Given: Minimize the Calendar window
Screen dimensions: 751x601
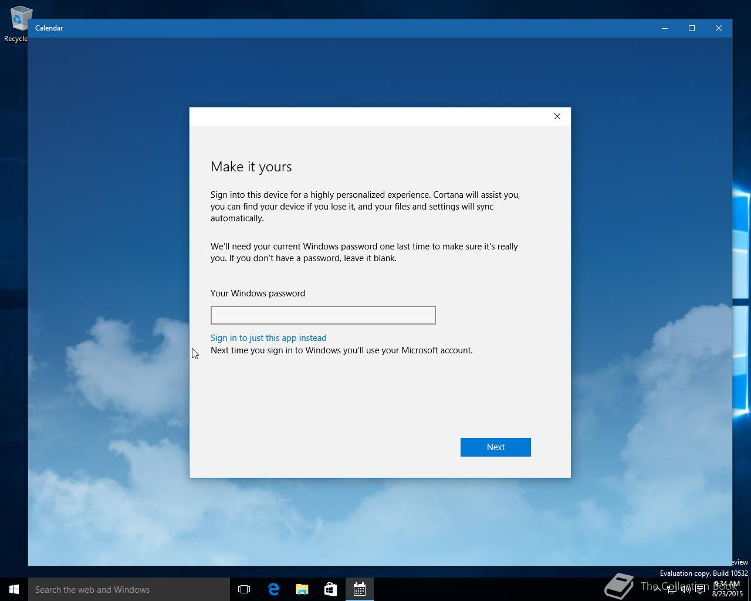Looking at the screenshot, I should coord(665,28).
